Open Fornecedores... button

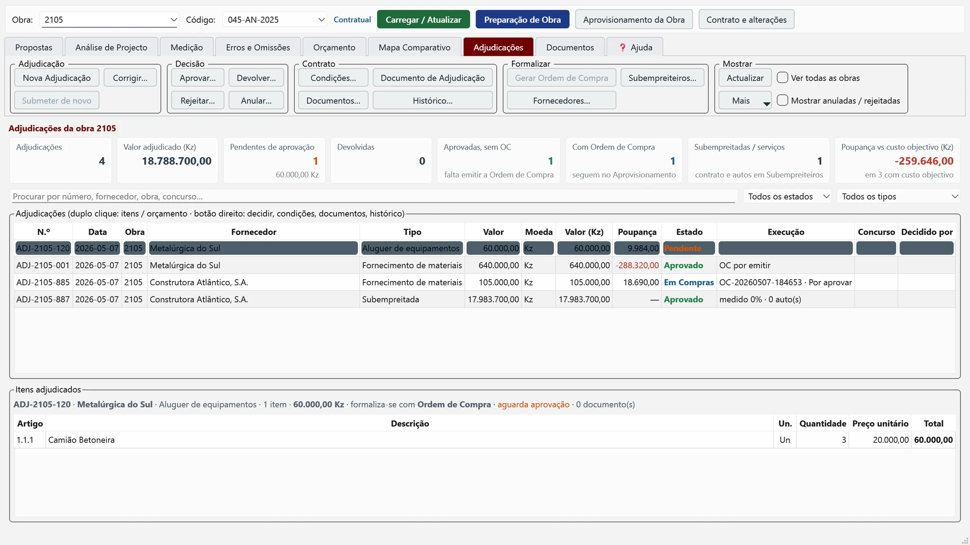point(561,100)
